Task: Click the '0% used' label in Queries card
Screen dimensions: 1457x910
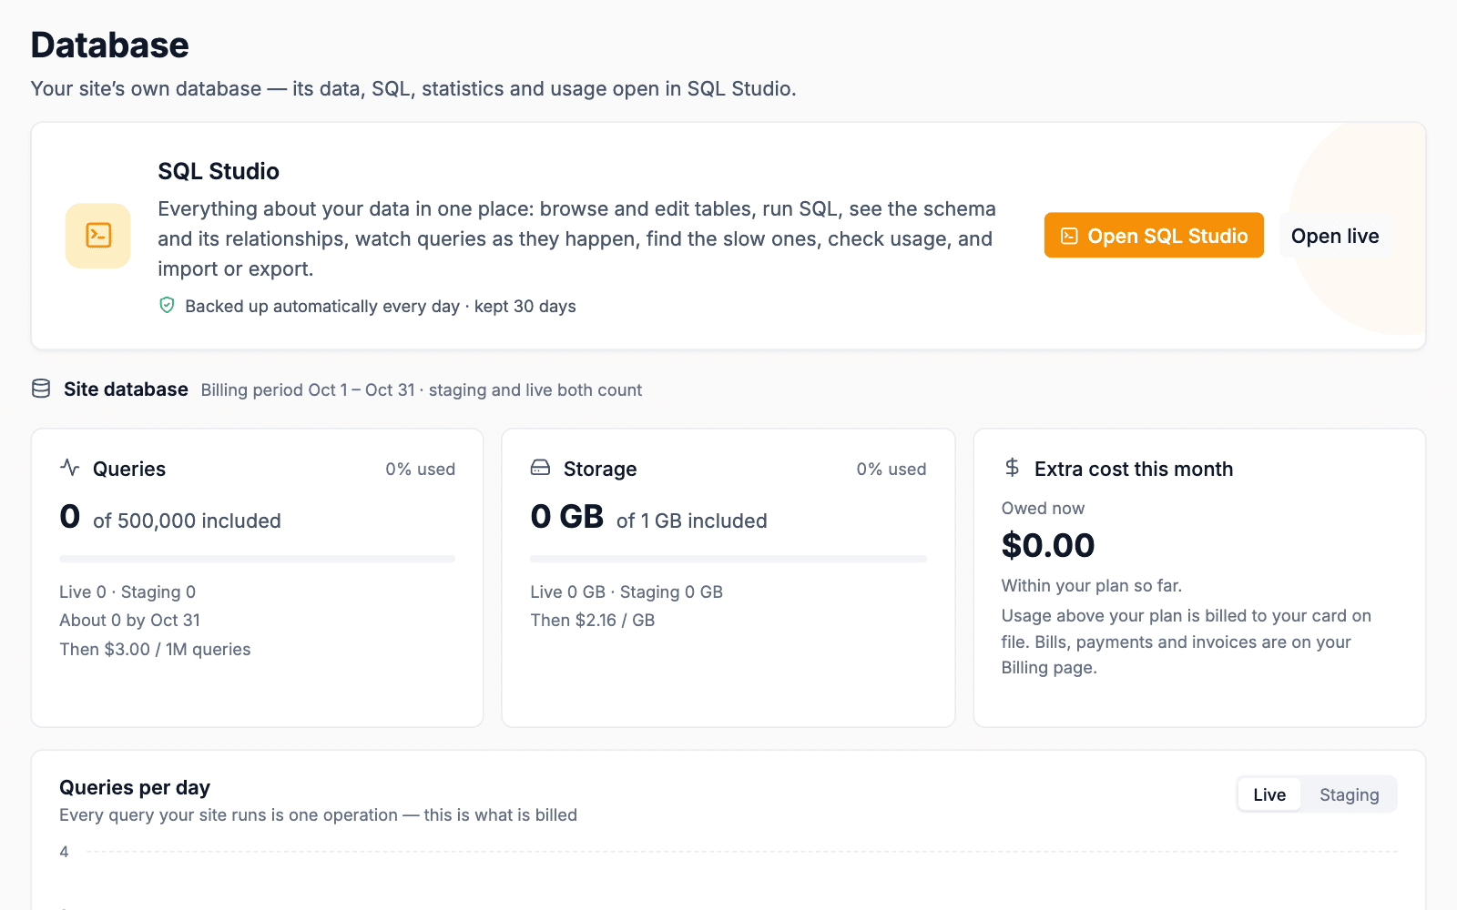Action: [x=420, y=469]
